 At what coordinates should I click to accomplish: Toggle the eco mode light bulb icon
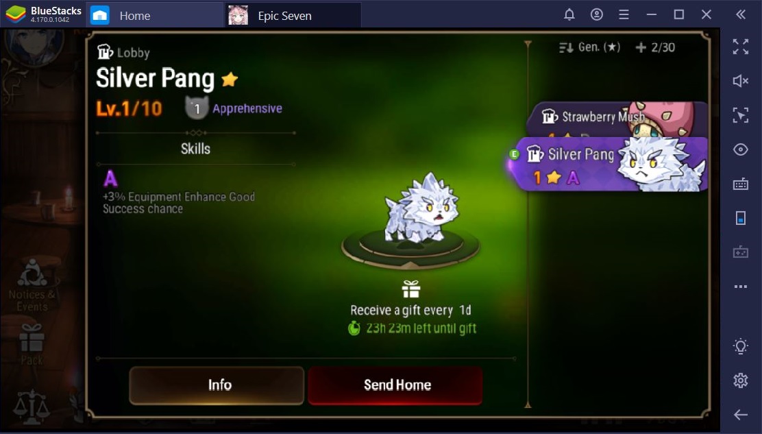[740, 346]
